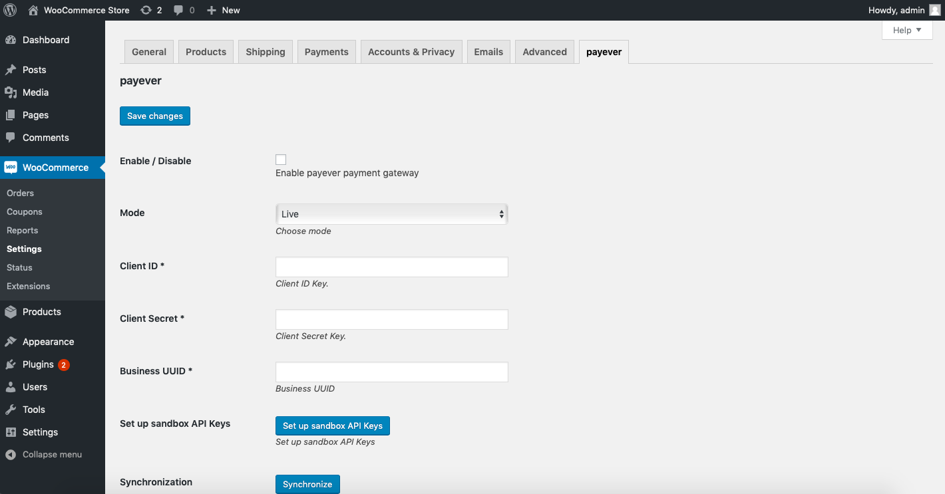Open Reports in WooCommerce submenu

tap(23, 230)
